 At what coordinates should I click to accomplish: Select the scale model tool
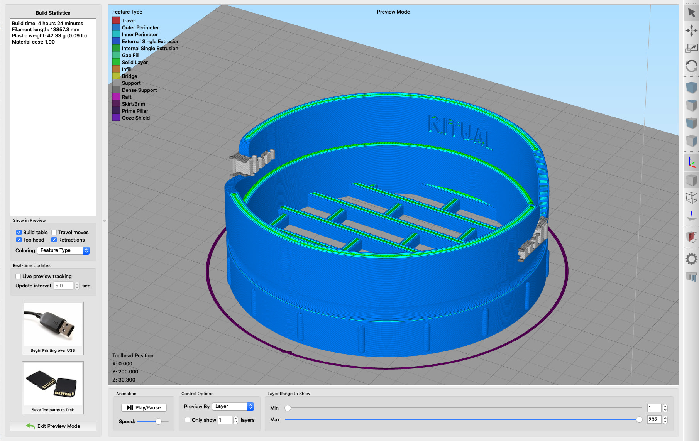point(691,48)
